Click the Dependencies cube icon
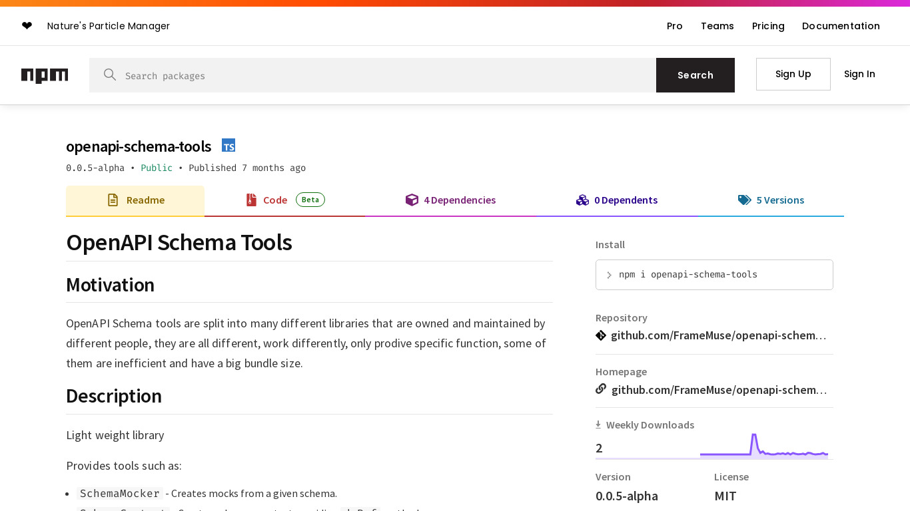Image resolution: width=910 pixels, height=511 pixels. point(412,200)
